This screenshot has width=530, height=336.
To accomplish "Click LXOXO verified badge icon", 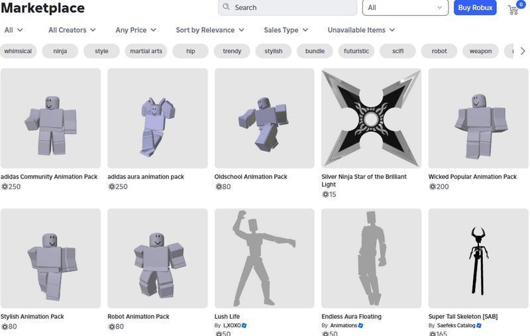I will coord(244,326).
